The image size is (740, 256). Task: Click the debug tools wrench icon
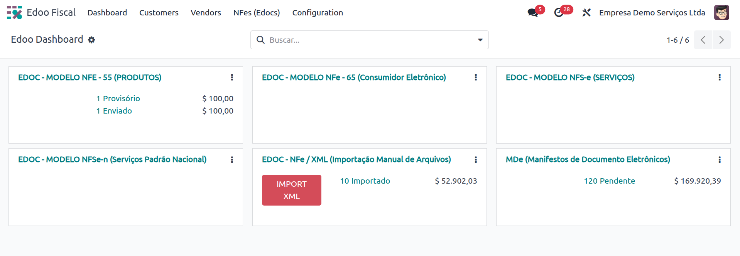[586, 13]
